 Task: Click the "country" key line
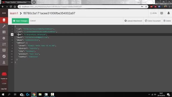point(23,57)
